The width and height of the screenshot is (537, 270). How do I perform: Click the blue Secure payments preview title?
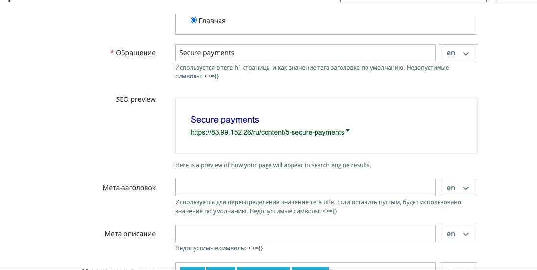[224, 120]
